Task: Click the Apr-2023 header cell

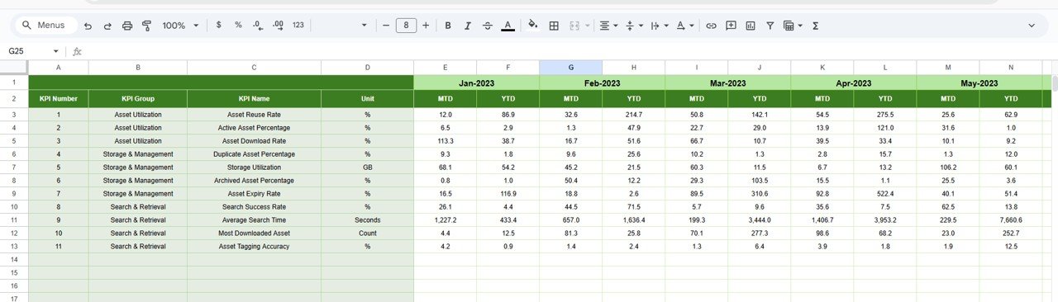Action: [853, 83]
